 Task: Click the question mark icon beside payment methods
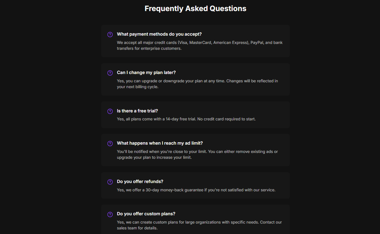pyautogui.click(x=110, y=34)
